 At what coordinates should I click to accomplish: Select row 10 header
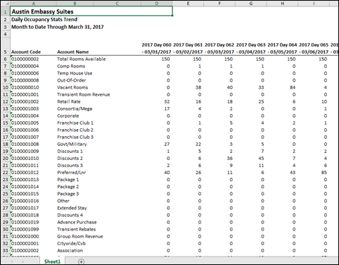pyautogui.click(x=5, y=87)
